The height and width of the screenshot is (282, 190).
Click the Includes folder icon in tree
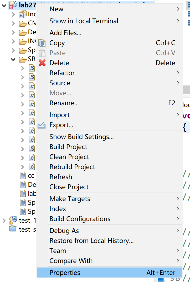click(23, 15)
